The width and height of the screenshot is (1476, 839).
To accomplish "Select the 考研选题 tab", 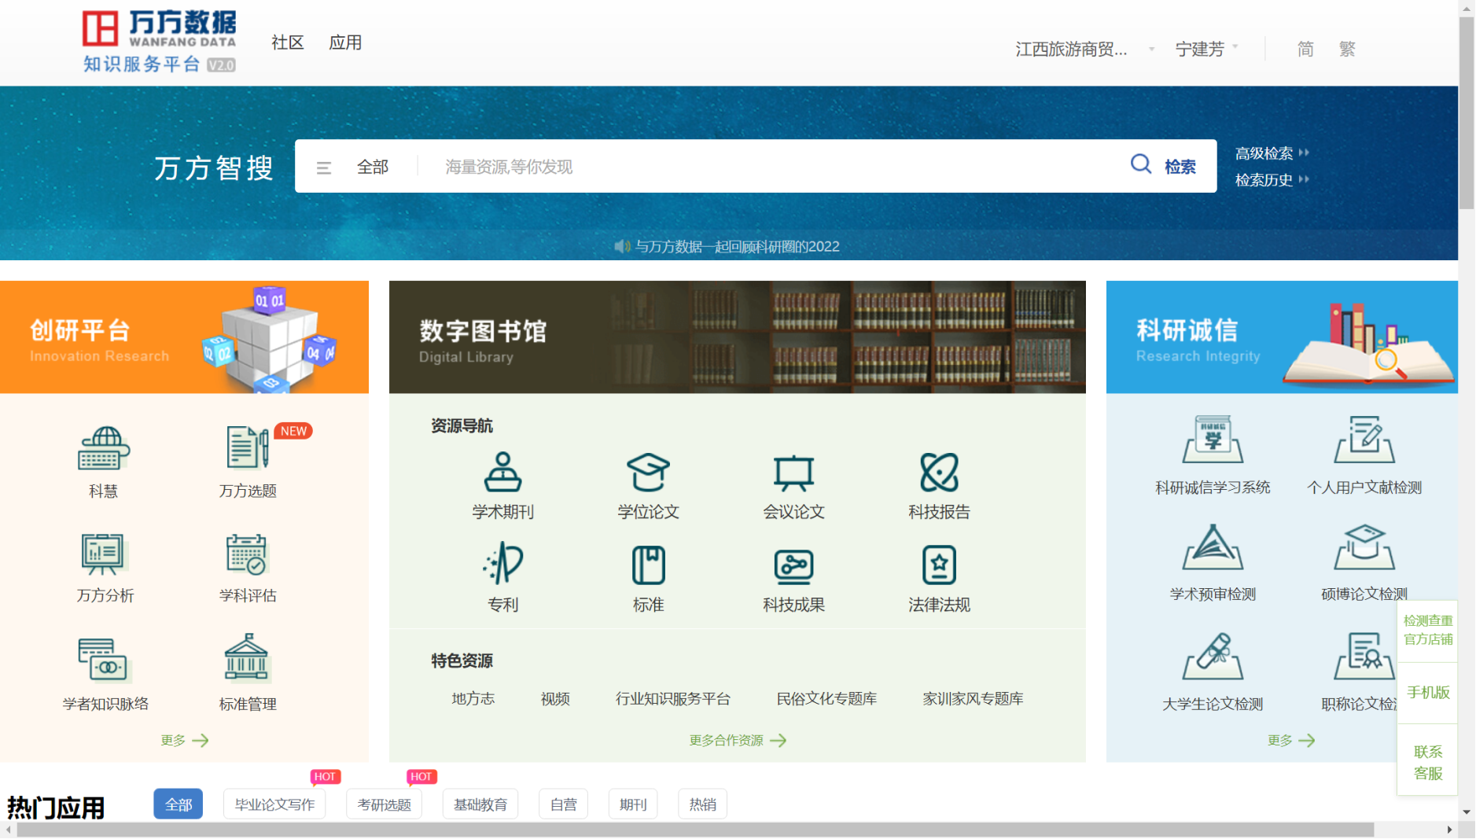I will click(x=384, y=804).
